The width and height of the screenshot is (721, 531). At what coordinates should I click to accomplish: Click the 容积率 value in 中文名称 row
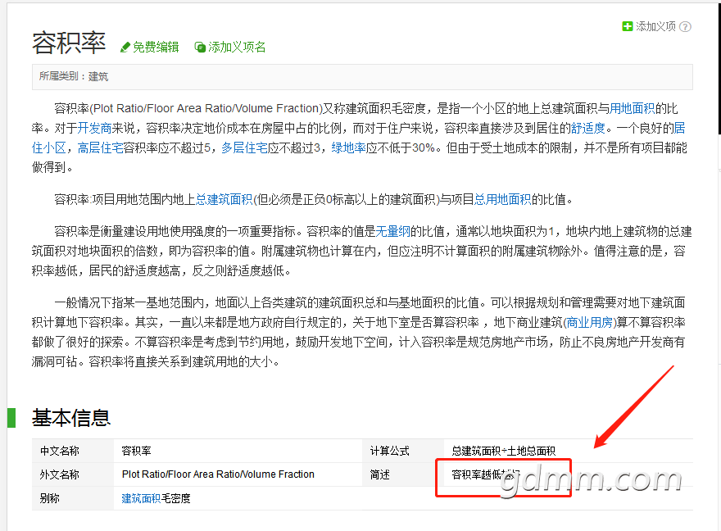(x=136, y=451)
